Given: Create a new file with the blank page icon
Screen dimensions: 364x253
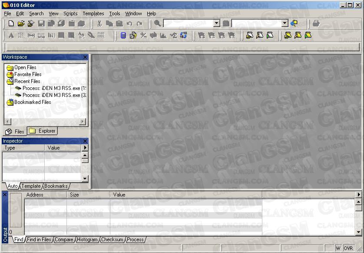Looking at the screenshot, I should pyautogui.click(x=11, y=23).
